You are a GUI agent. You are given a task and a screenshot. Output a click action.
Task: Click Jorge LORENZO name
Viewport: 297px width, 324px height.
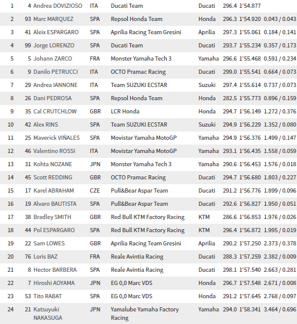click(x=54, y=46)
